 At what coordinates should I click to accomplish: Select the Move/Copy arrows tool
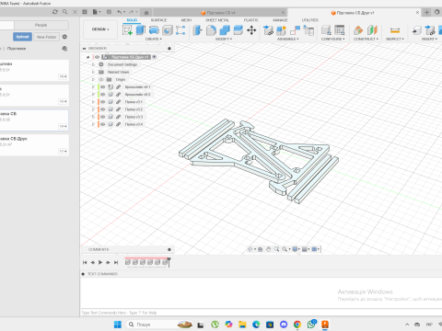point(251,30)
